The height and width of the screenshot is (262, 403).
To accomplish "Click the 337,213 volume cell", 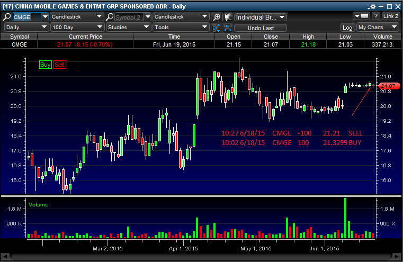I will pos(383,44).
